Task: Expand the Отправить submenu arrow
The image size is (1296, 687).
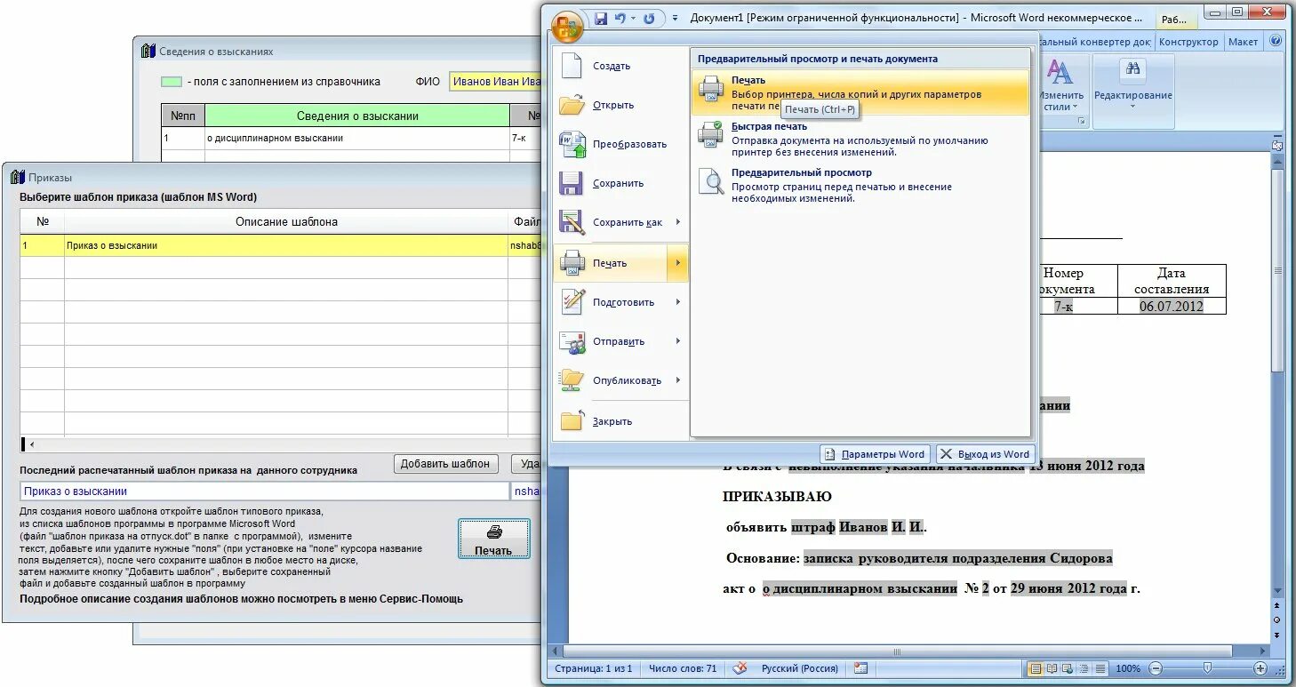Action: [x=678, y=341]
